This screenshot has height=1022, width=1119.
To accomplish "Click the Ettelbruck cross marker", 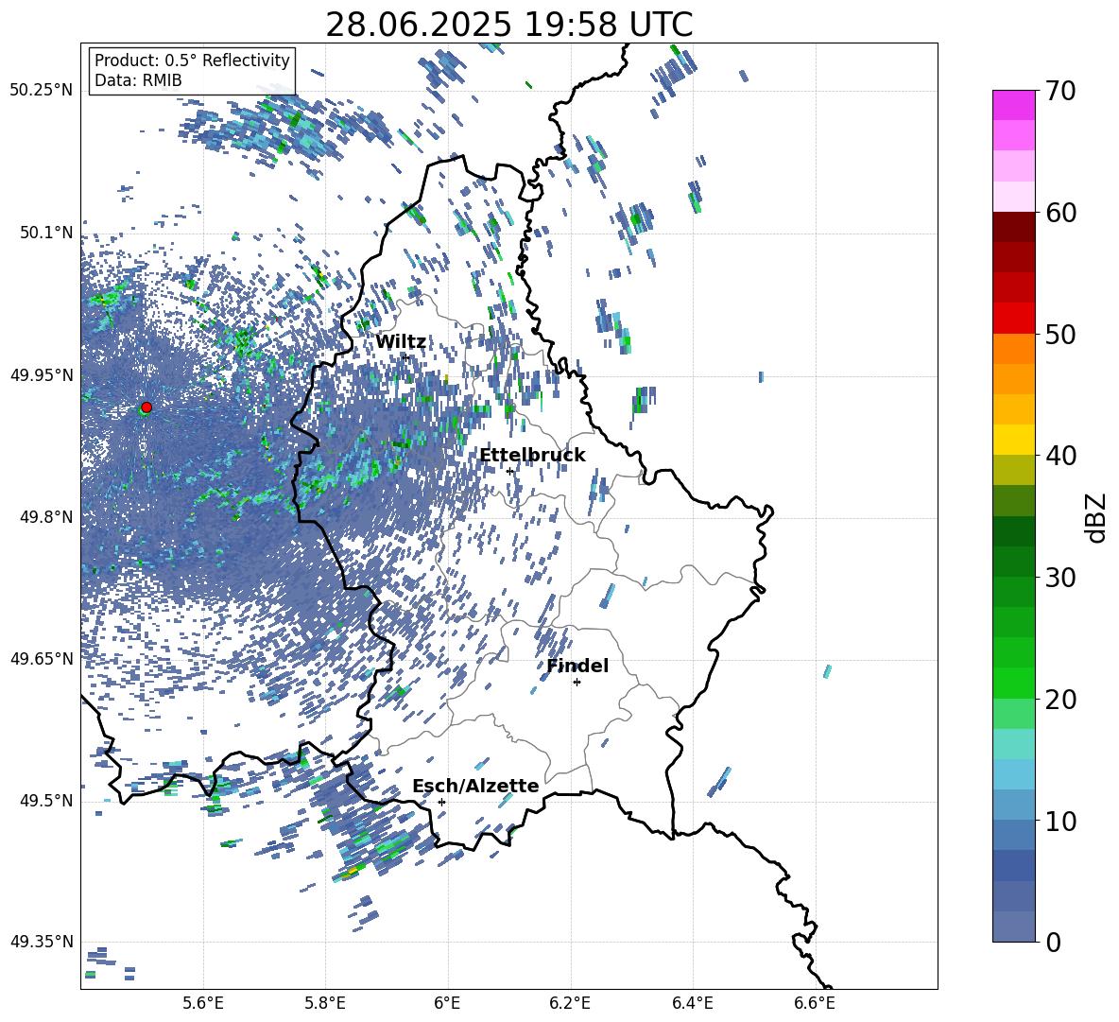I will (x=509, y=471).
